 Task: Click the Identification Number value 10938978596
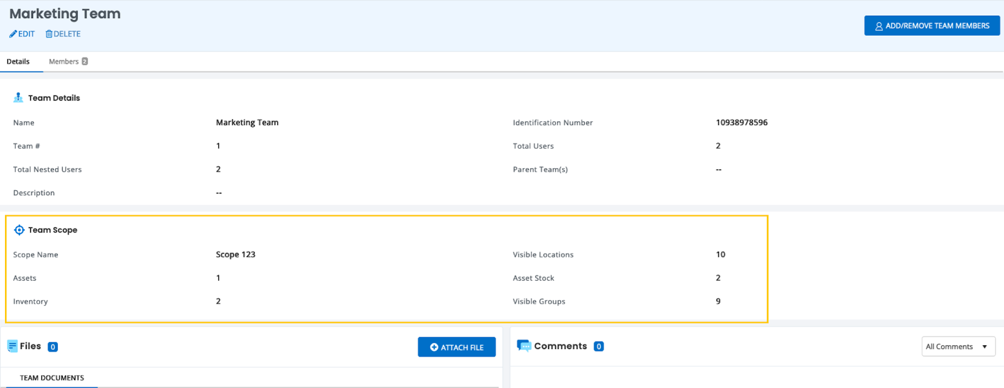pyautogui.click(x=742, y=122)
